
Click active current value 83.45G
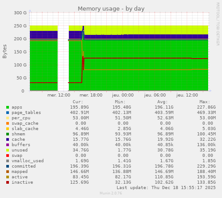pos(81,177)
